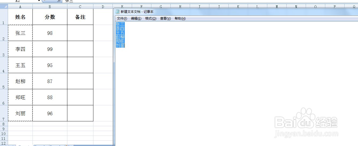Click the score cell 99
The height and width of the screenshot is (146, 358).
pos(50,49)
